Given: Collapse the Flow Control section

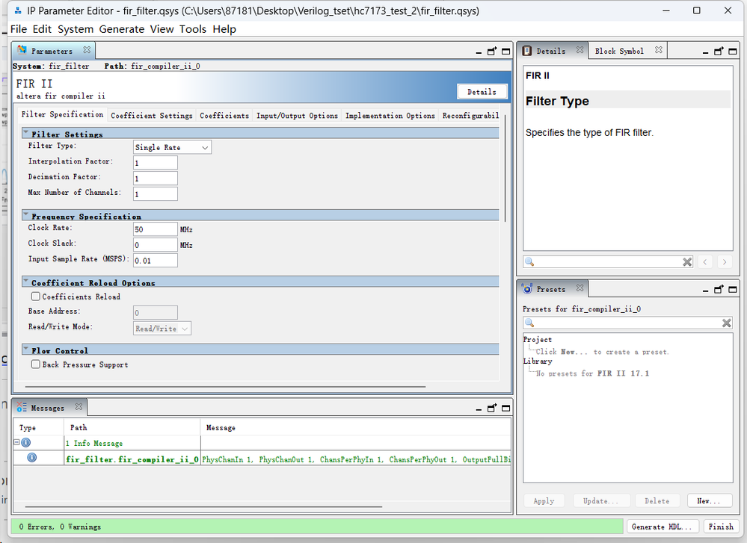Looking at the screenshot, I should coord(26,350).
